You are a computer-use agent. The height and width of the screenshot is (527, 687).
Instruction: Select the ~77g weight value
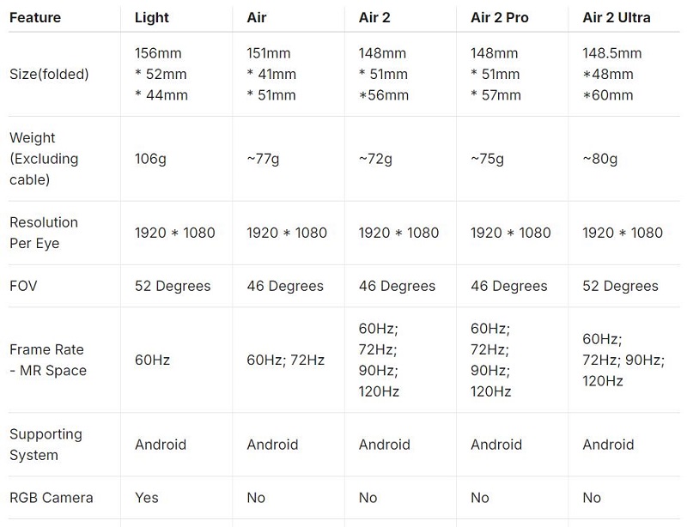pos(263,159)
